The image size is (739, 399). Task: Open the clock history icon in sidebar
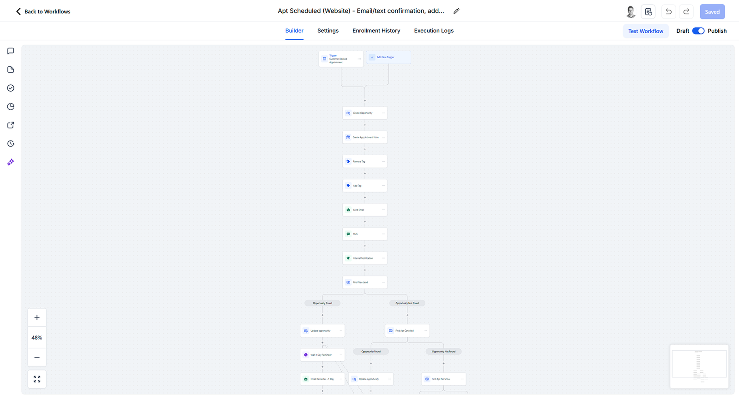[x=11, y=144]
